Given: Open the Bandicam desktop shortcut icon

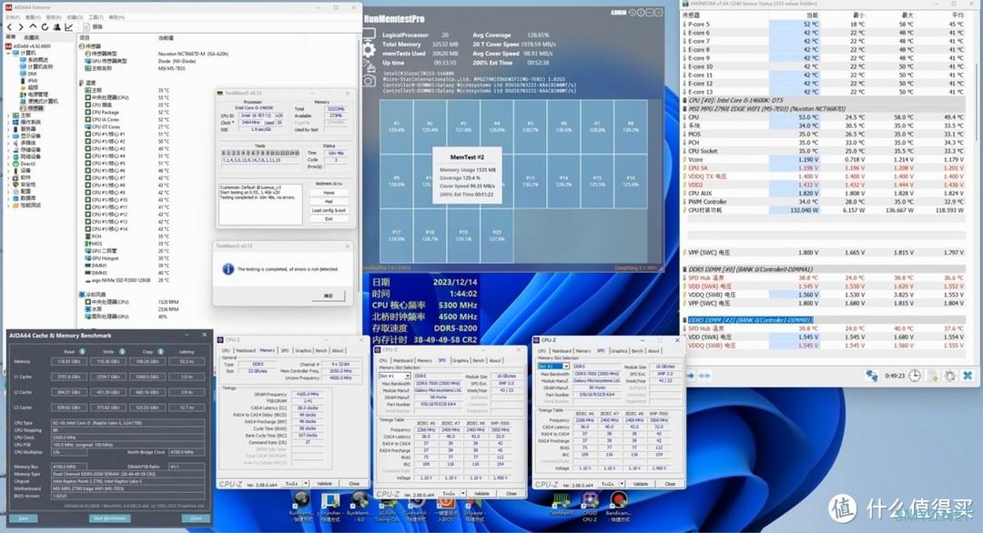Looking at the screenshot, I should pos(619,506).
